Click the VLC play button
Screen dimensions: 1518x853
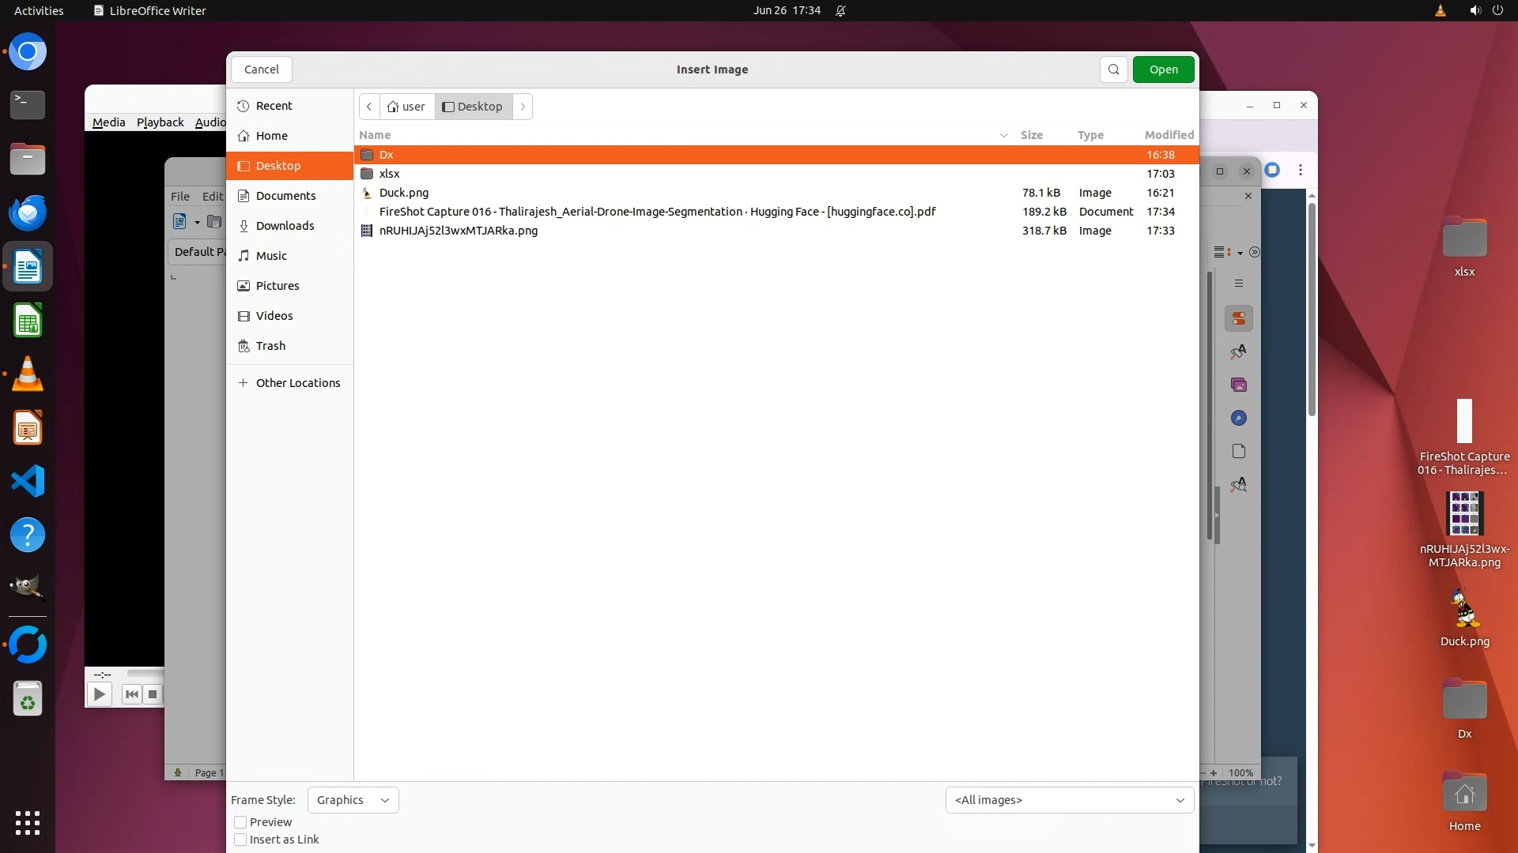[99, 694]
